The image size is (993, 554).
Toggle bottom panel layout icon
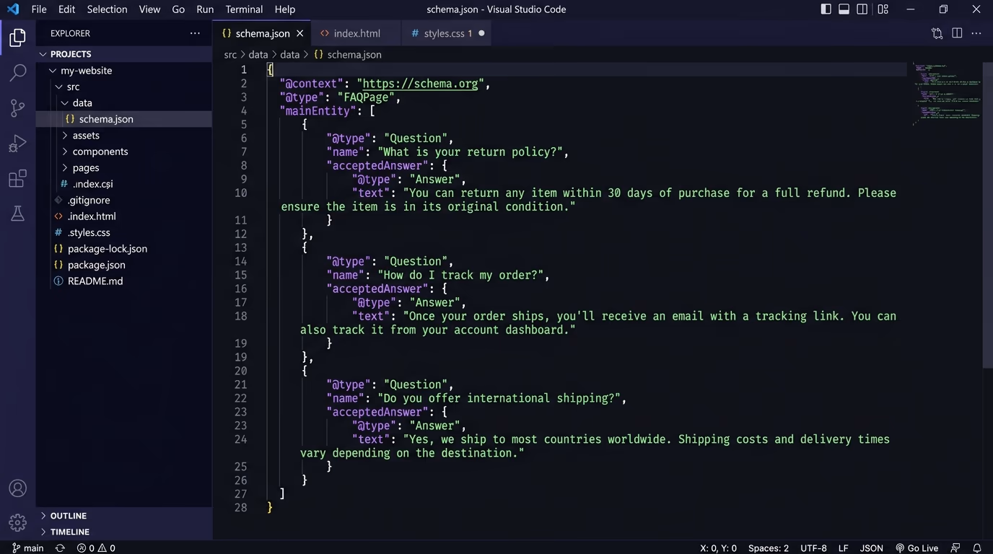tap(844, 9)
